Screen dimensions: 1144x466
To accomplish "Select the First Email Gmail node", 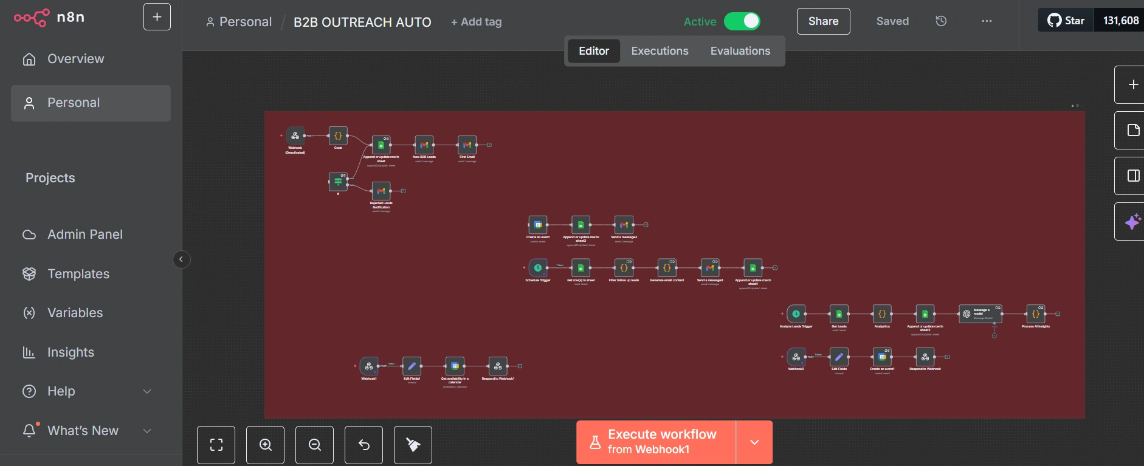I will click(467, 145).
